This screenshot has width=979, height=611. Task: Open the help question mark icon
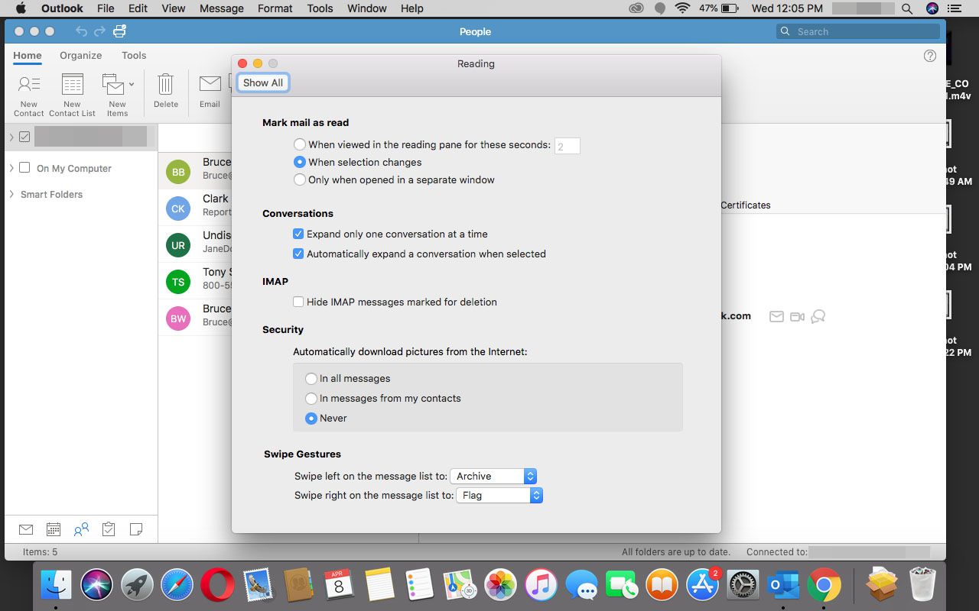point(930,56)
